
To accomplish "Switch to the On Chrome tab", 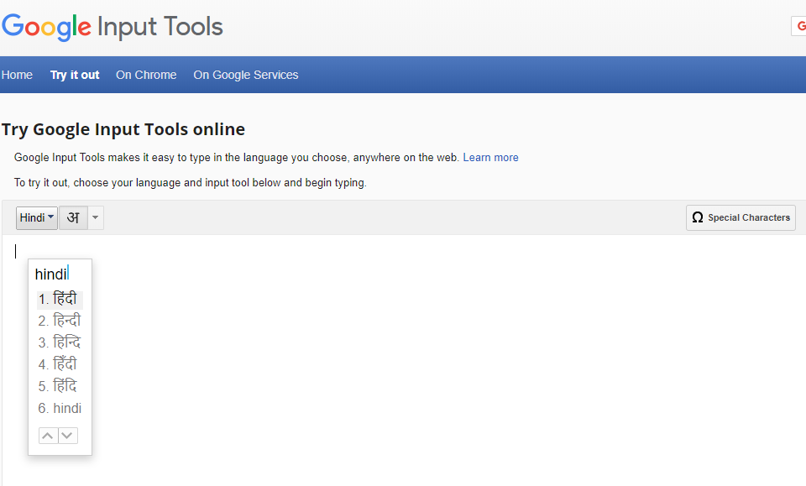I will (x=146, y=75).
